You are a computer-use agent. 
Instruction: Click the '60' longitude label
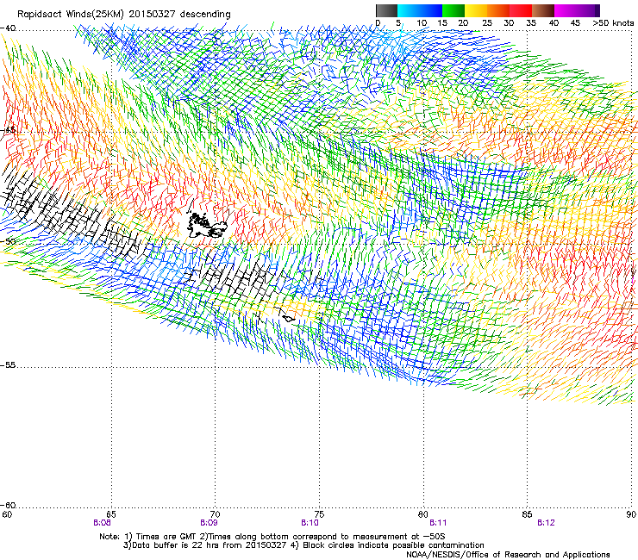(x=7, y=514)
